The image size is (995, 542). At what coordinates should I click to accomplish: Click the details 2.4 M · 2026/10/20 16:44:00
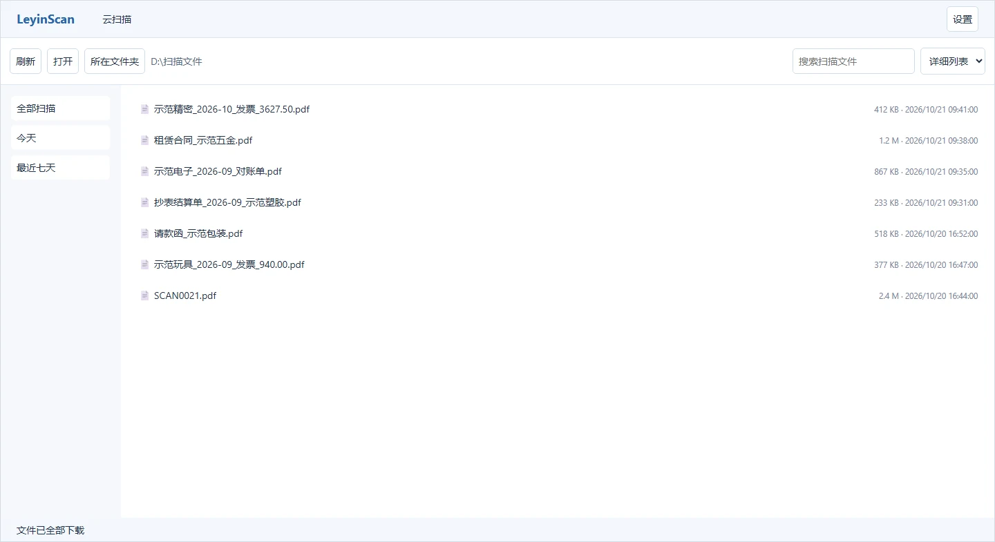pyautogui.click(x=929, y=296)
